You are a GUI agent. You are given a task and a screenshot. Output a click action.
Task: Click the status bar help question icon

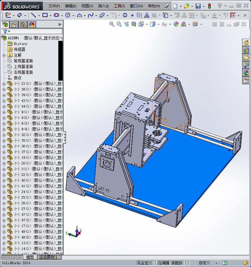click(x=225, y=263)
